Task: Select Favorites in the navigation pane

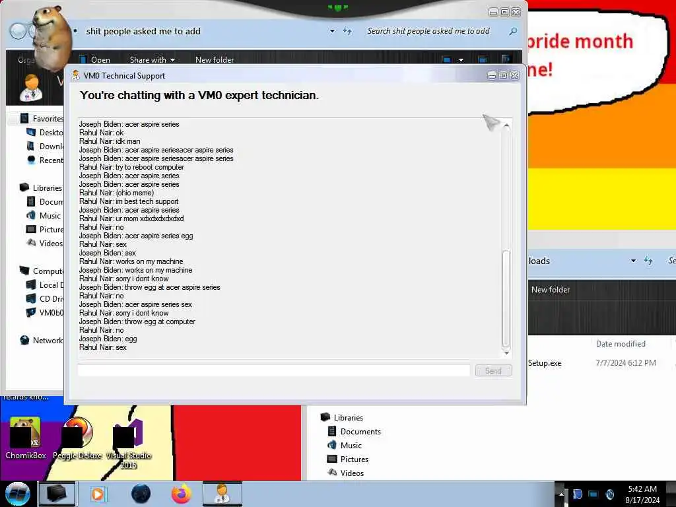Action: coord(42,118)
